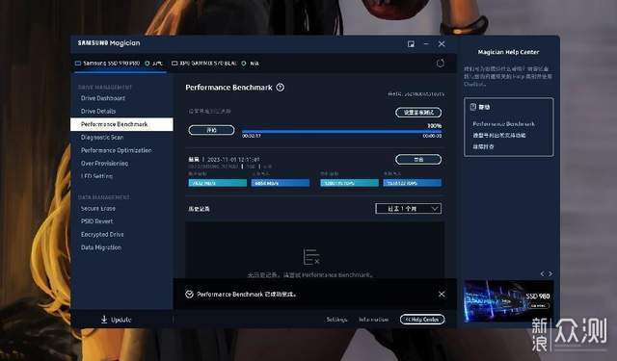The image size is (617, 361).
Task: Switch to the XPG drive tab
Action: tap(215, 63)
